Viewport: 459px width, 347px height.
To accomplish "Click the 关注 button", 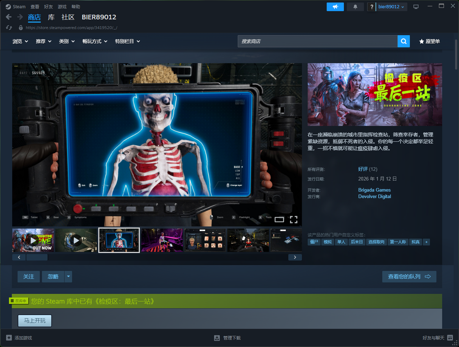I will click(28, 276).
